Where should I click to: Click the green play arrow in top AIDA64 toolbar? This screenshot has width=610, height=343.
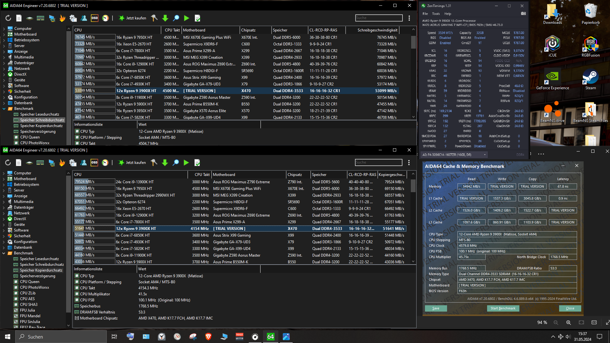click(186, 18)
